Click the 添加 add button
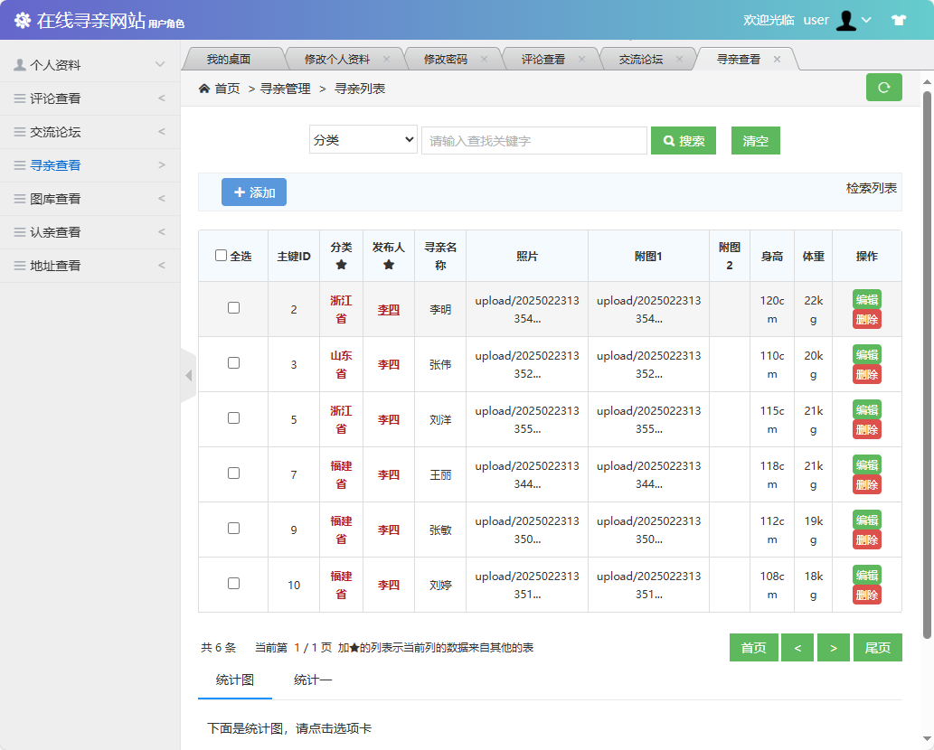 [254, 192]
